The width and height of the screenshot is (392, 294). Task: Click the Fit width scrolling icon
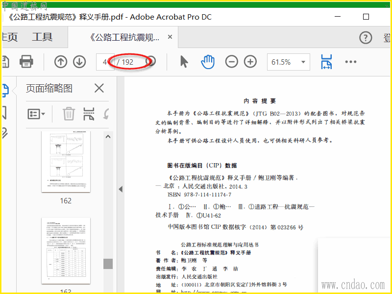tap(326, 62)
